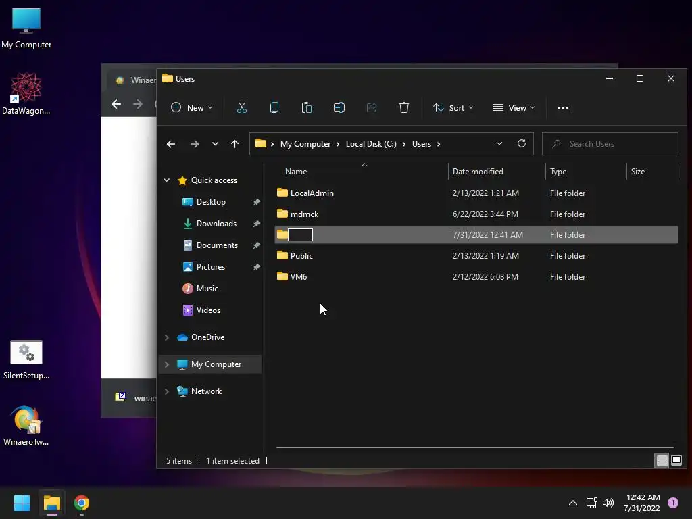Open the New dropdown menu
692x519 pixels.
coord(191,107)
